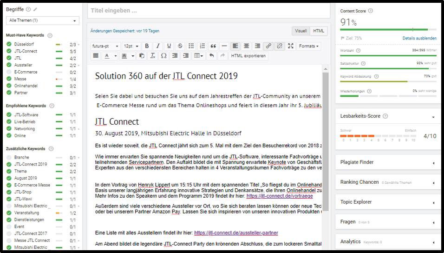Align text right
The image size is (444, 253).
pos(257,46)
